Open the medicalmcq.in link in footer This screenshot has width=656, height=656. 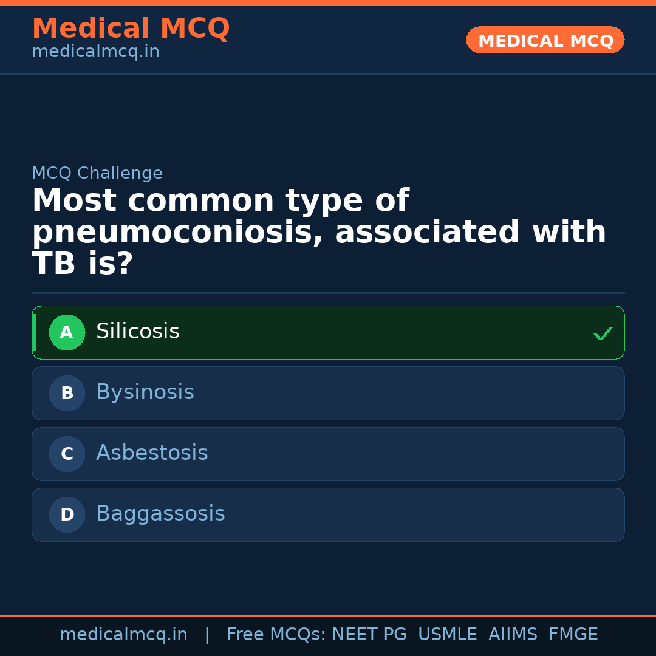pos(123,635)
